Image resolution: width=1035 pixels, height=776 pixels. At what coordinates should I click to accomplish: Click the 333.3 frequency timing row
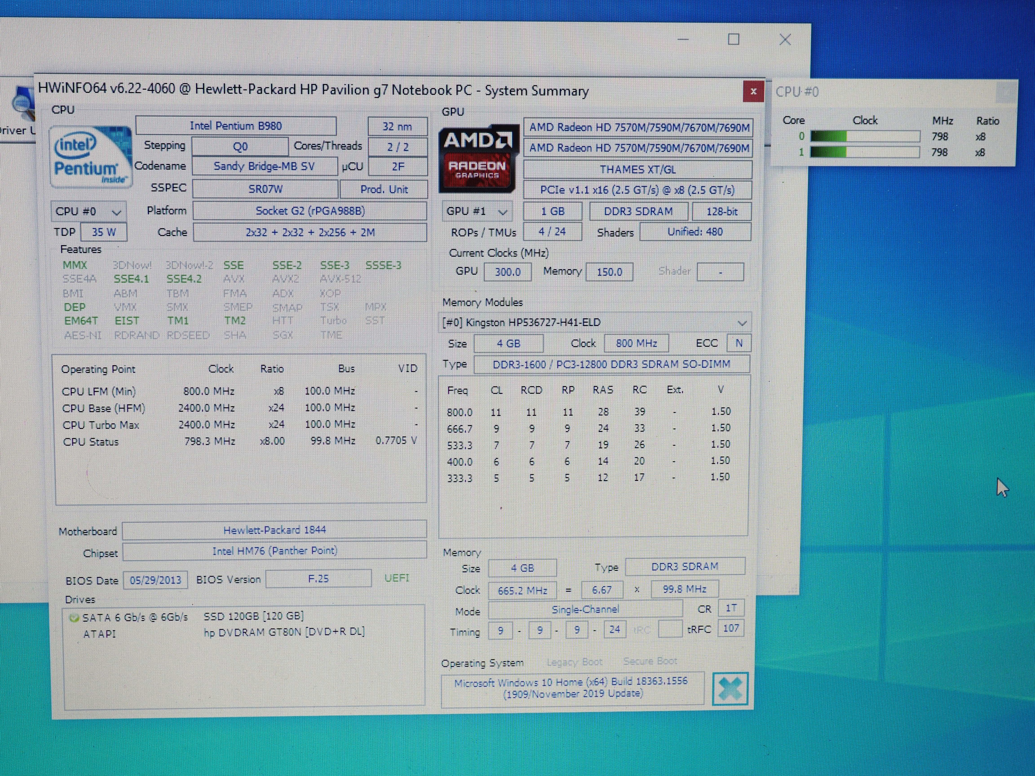point(589,478)
